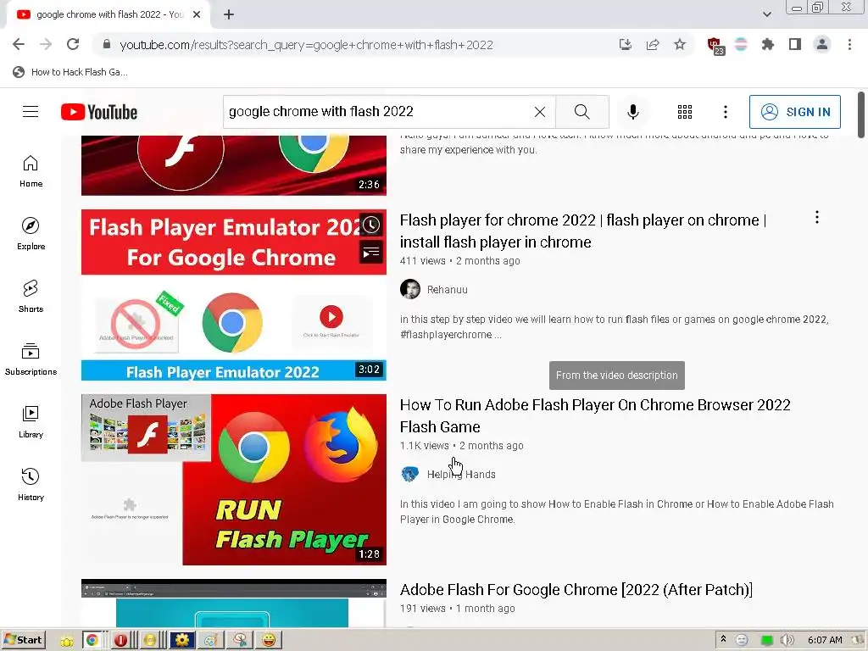Go to the YouTube home logo
The width and height of the screenshot is (868, 651).
click(99, 112)
